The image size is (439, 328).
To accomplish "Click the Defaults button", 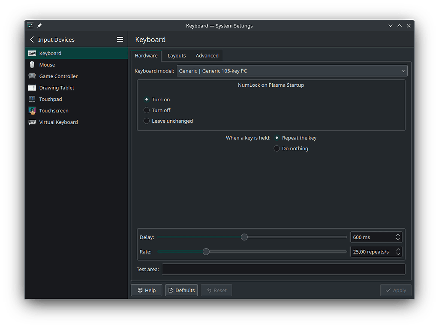I will point(181,290).
